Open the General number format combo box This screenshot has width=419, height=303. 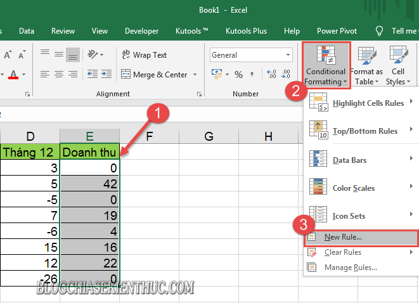251,55
